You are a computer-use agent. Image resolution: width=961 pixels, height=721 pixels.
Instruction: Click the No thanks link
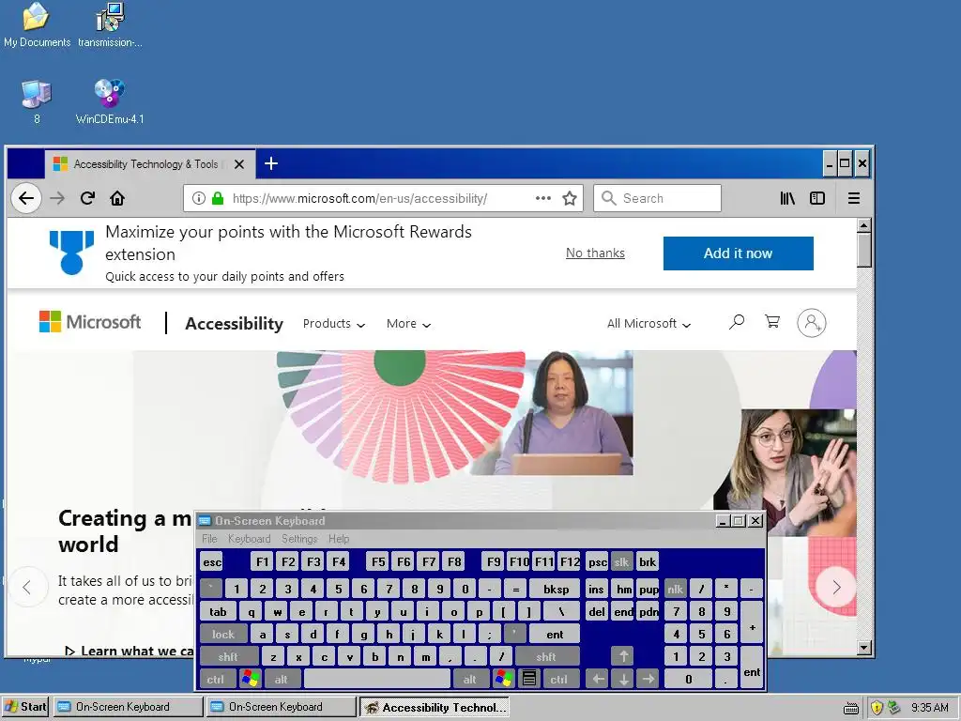[595, 253]
